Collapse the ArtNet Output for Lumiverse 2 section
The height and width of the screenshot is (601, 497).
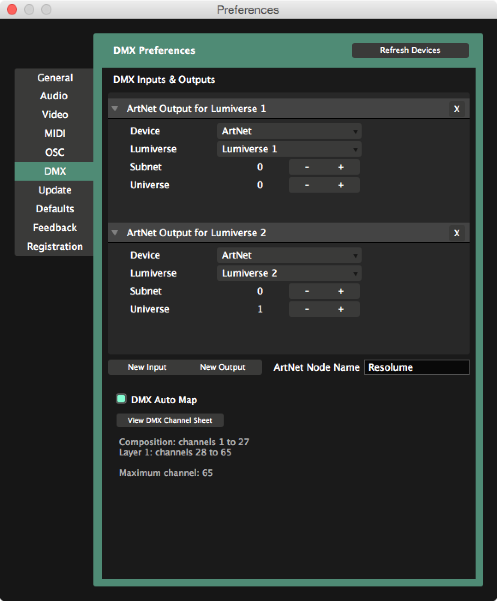tap(114, 233)
